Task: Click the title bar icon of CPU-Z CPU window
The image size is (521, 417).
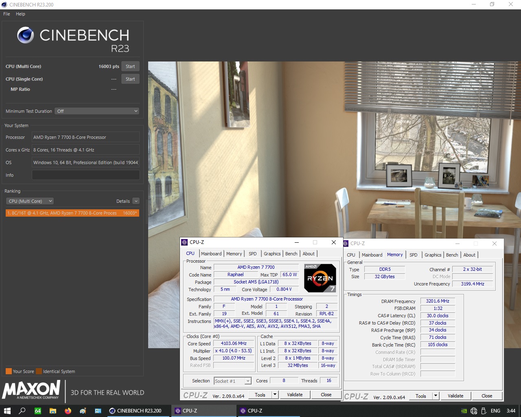Action: [184, 242]
